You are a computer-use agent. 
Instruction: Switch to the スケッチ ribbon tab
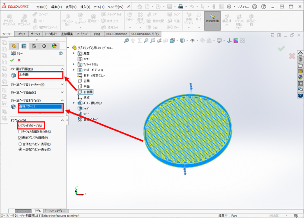point(21,34)
